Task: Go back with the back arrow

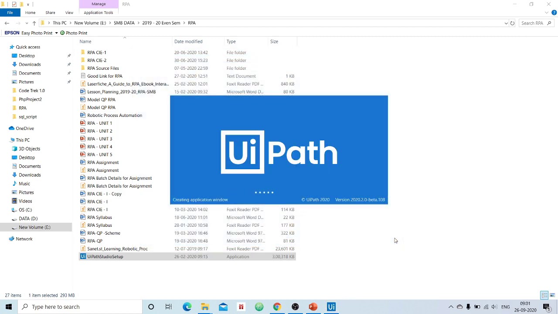Action: [x=7, y=23]
